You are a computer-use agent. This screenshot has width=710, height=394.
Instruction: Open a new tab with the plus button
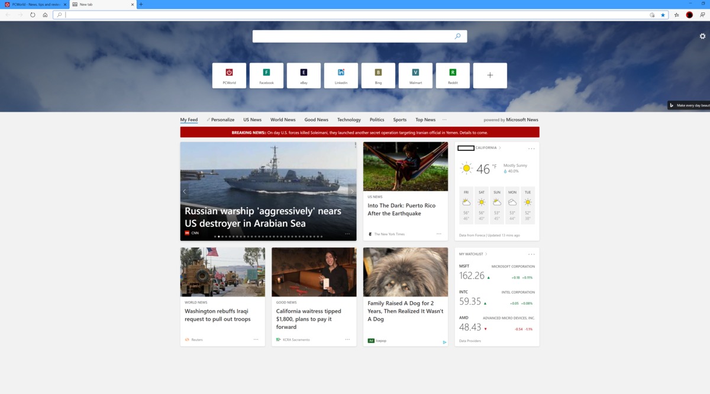coord(141,4)
